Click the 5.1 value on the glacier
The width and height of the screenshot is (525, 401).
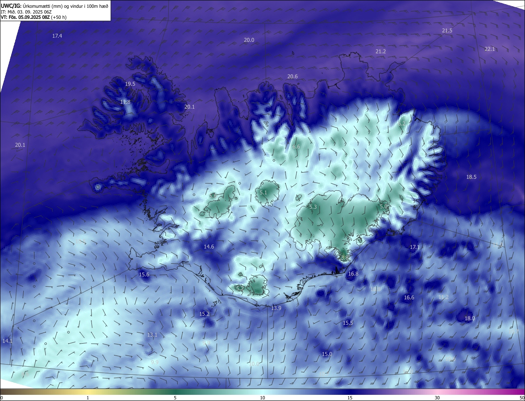tap(263, 193)
